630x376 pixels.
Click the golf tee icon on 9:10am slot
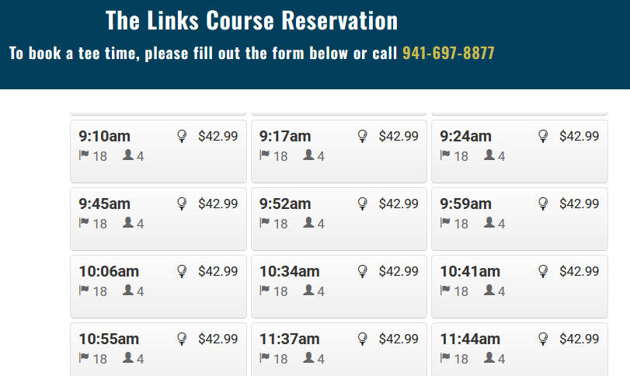[x=182, y=136]
